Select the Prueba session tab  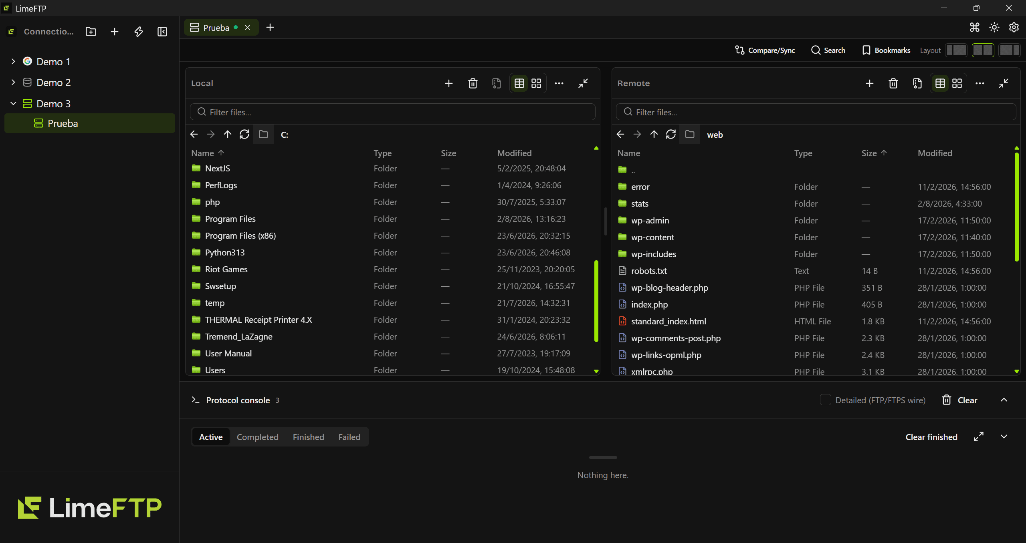pos(221,27)
